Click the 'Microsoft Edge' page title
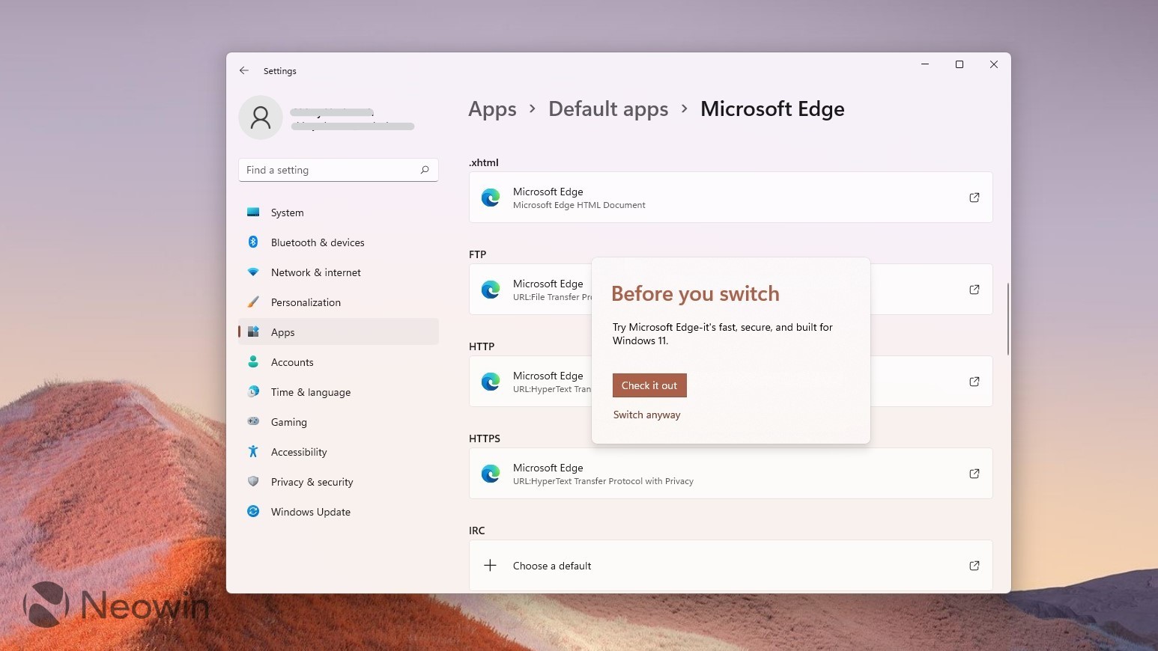Screen dimensions: 1158x651 coord(772,109)
